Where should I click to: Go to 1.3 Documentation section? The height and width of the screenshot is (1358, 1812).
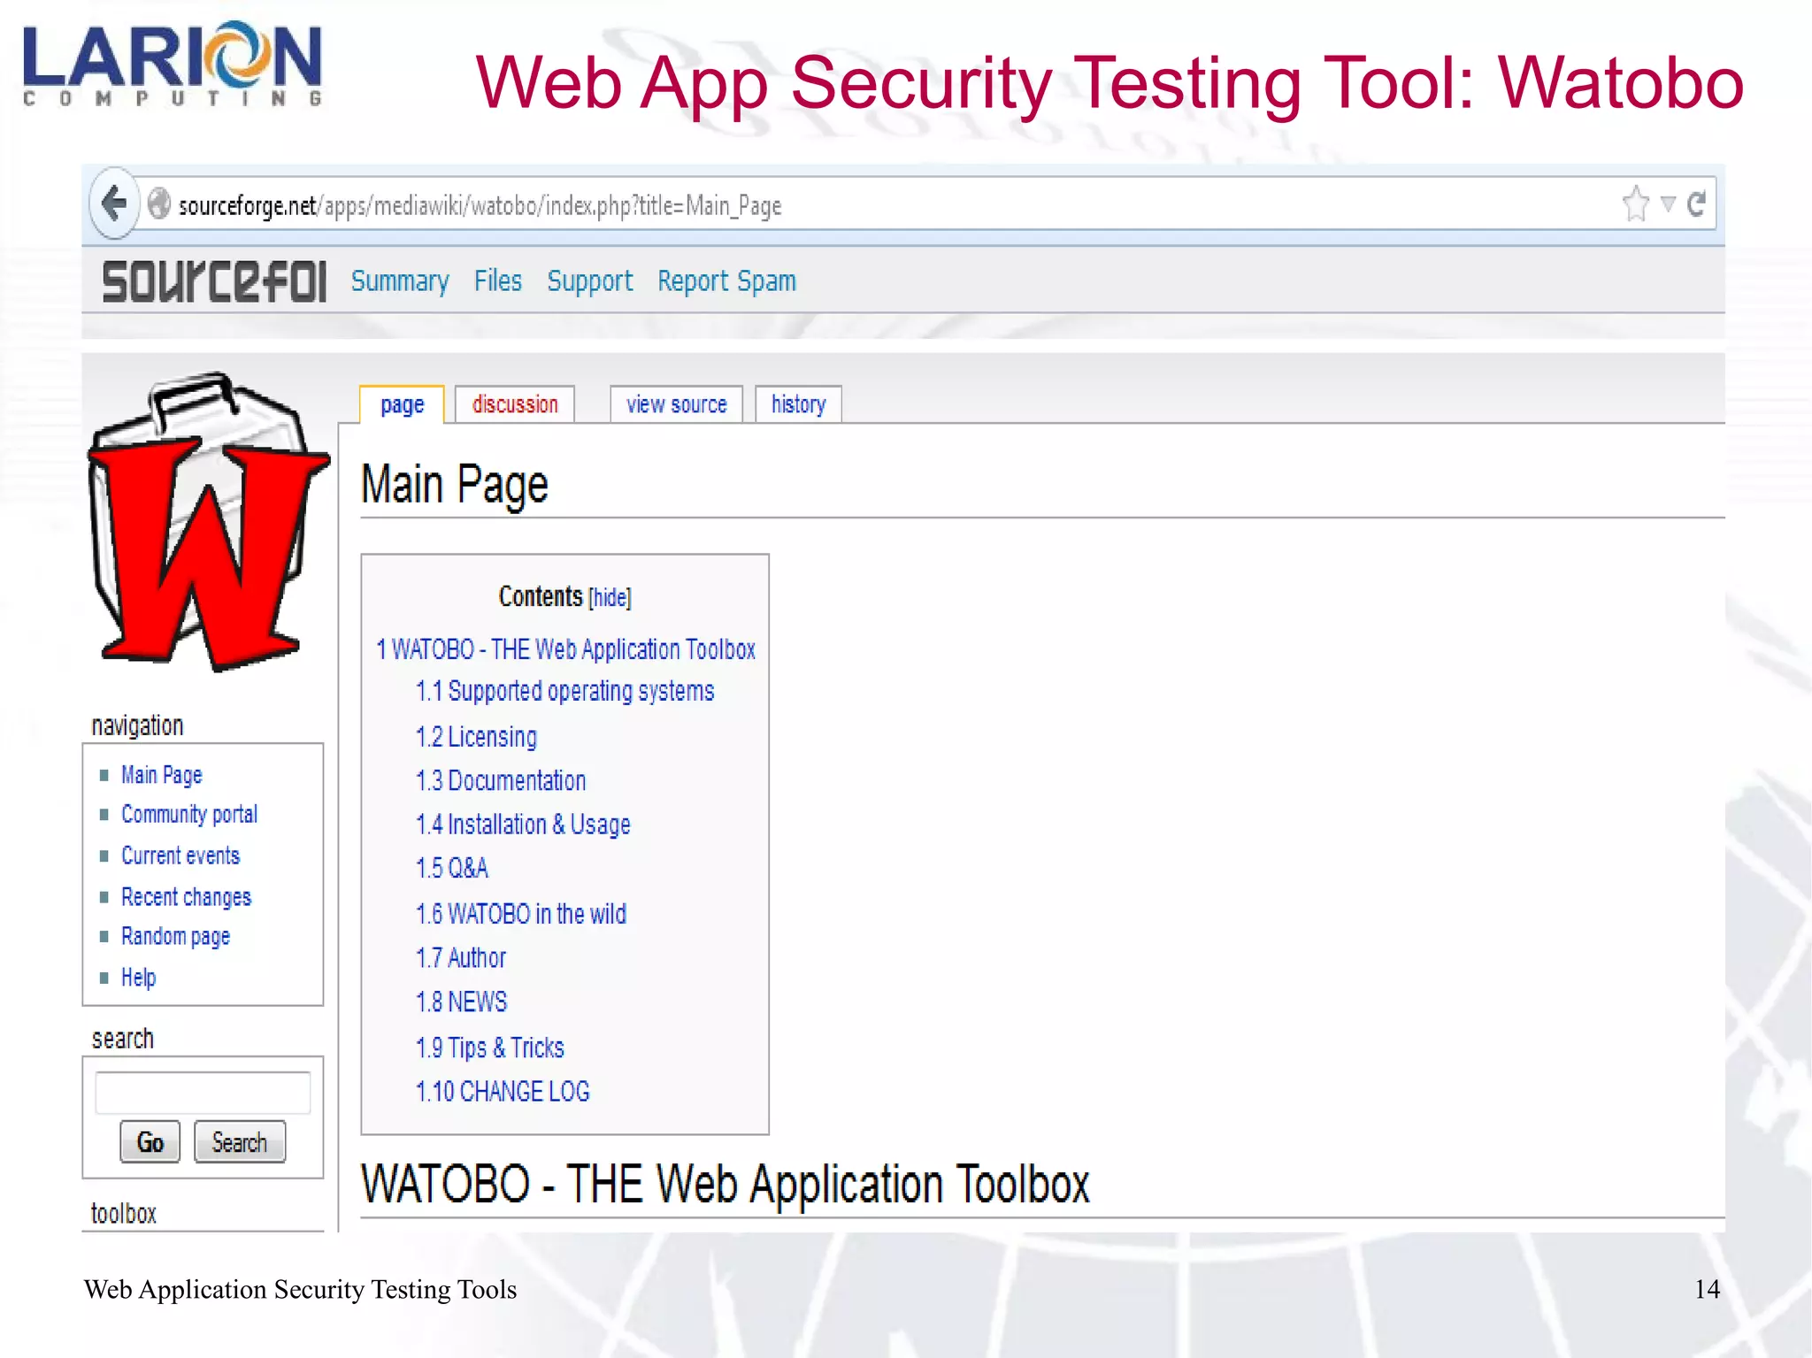pos(501,781)
